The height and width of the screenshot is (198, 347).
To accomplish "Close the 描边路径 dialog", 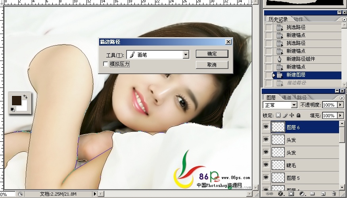I will click(x=228, y=42).
